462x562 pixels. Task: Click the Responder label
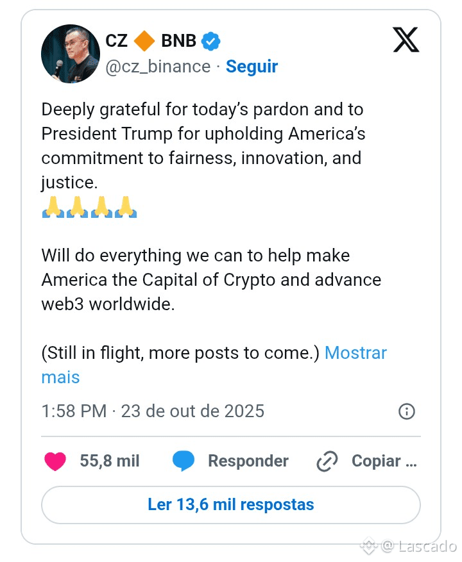(x=248, y=461)
